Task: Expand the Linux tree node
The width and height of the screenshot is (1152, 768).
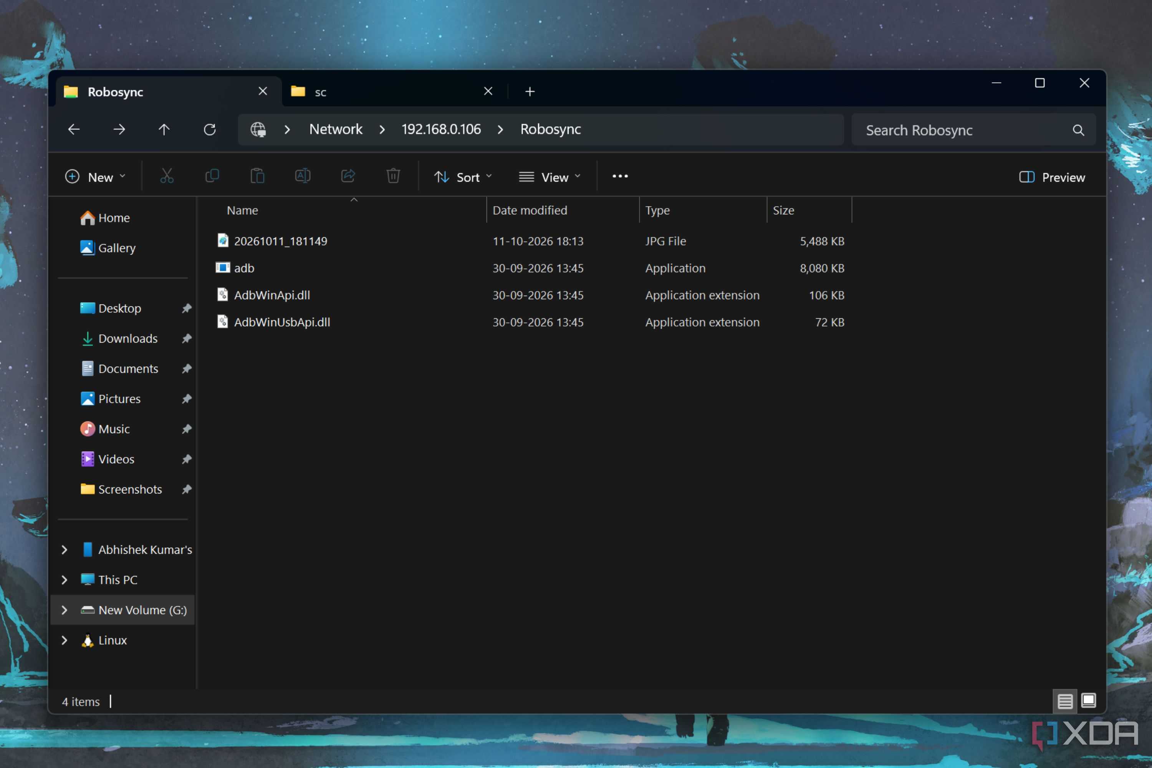Action: pyautogui.click(x=64, y=641)
